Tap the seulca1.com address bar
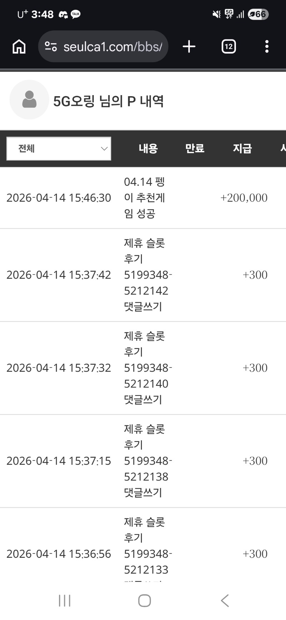Image resolution: width=286 pixels, height=620 pixels. (112, 46)
